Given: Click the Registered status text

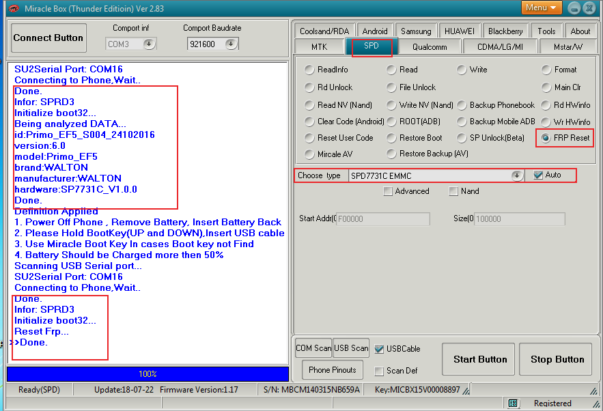Looking at the screenshot, I should pyautogui.click(x=552, y=403).
